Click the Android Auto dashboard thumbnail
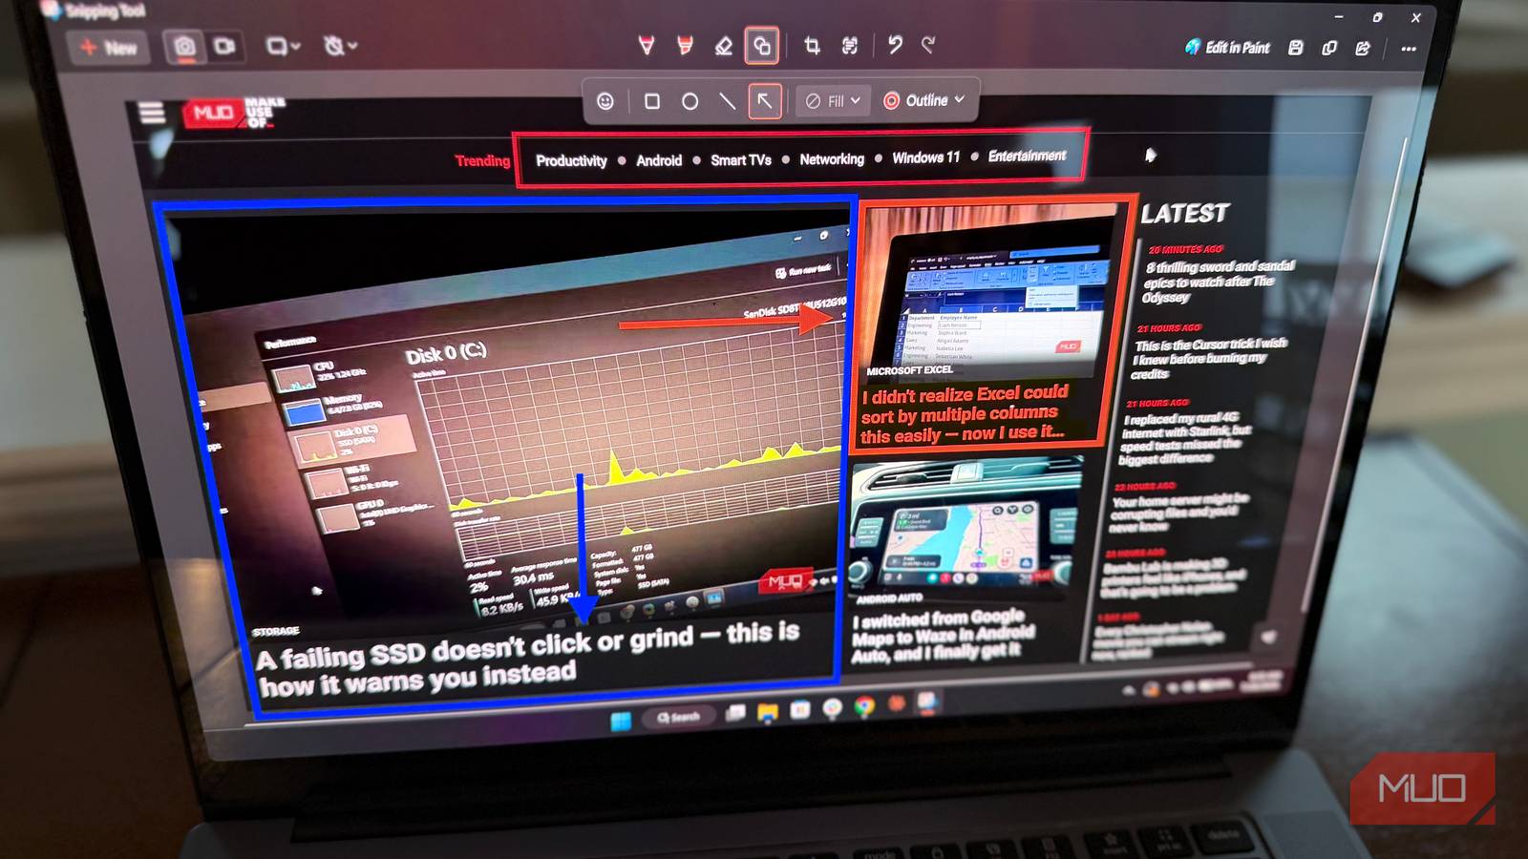 coord(965,525)
